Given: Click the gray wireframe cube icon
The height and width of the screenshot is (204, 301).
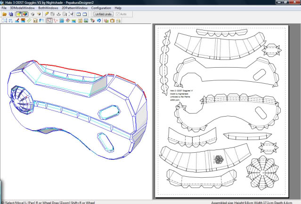Looking at the screenshot, I should click(x=33, y=14).
